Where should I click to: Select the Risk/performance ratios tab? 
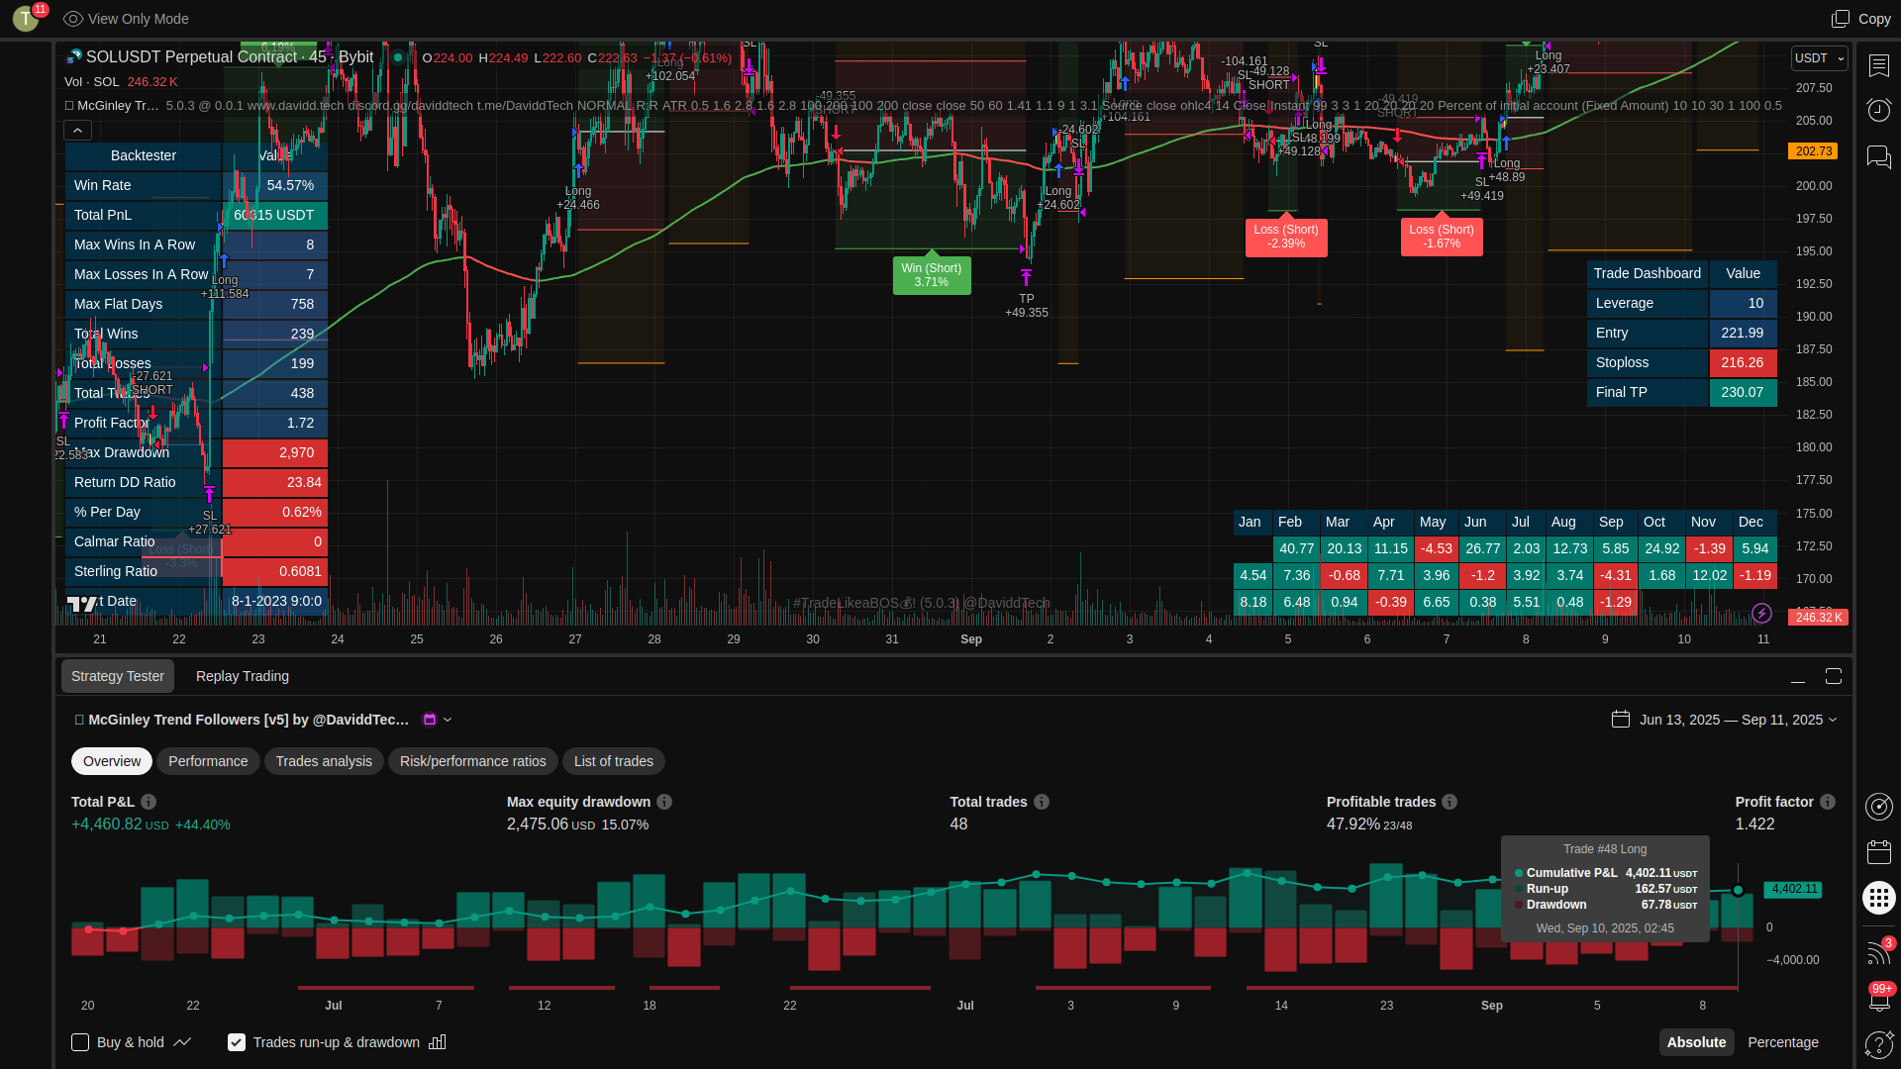coord(473,761)
